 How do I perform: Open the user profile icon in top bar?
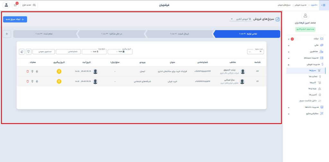coord(6,5)
